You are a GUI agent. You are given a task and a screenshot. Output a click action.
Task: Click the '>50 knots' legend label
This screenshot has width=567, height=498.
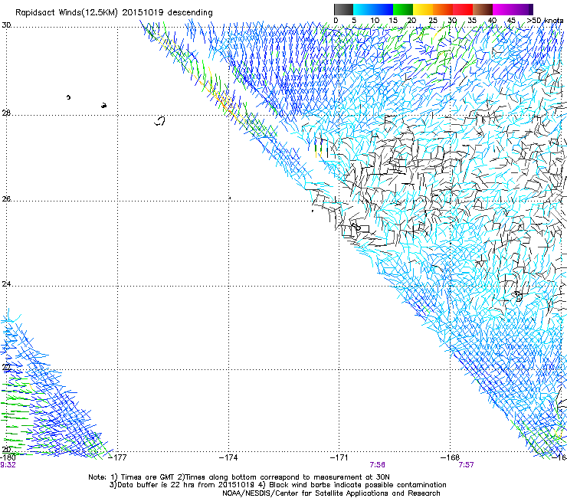546,20
